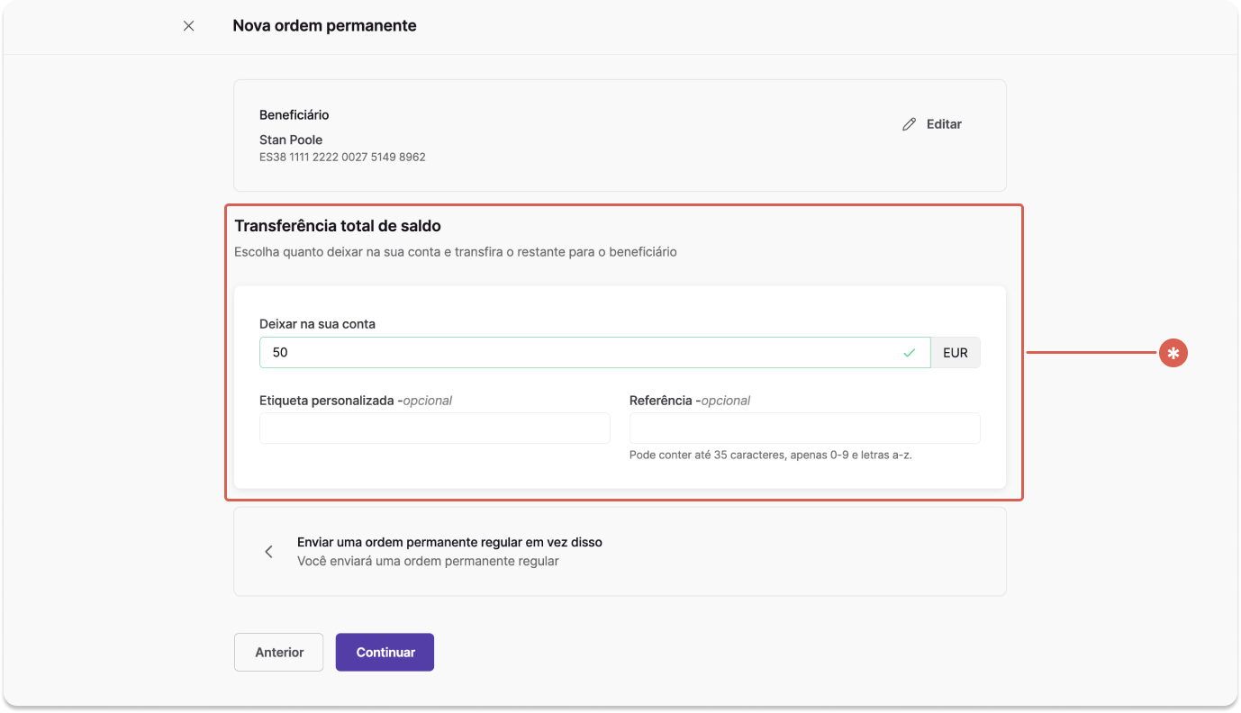Close the Nova ordem permanente dialog

188,26
